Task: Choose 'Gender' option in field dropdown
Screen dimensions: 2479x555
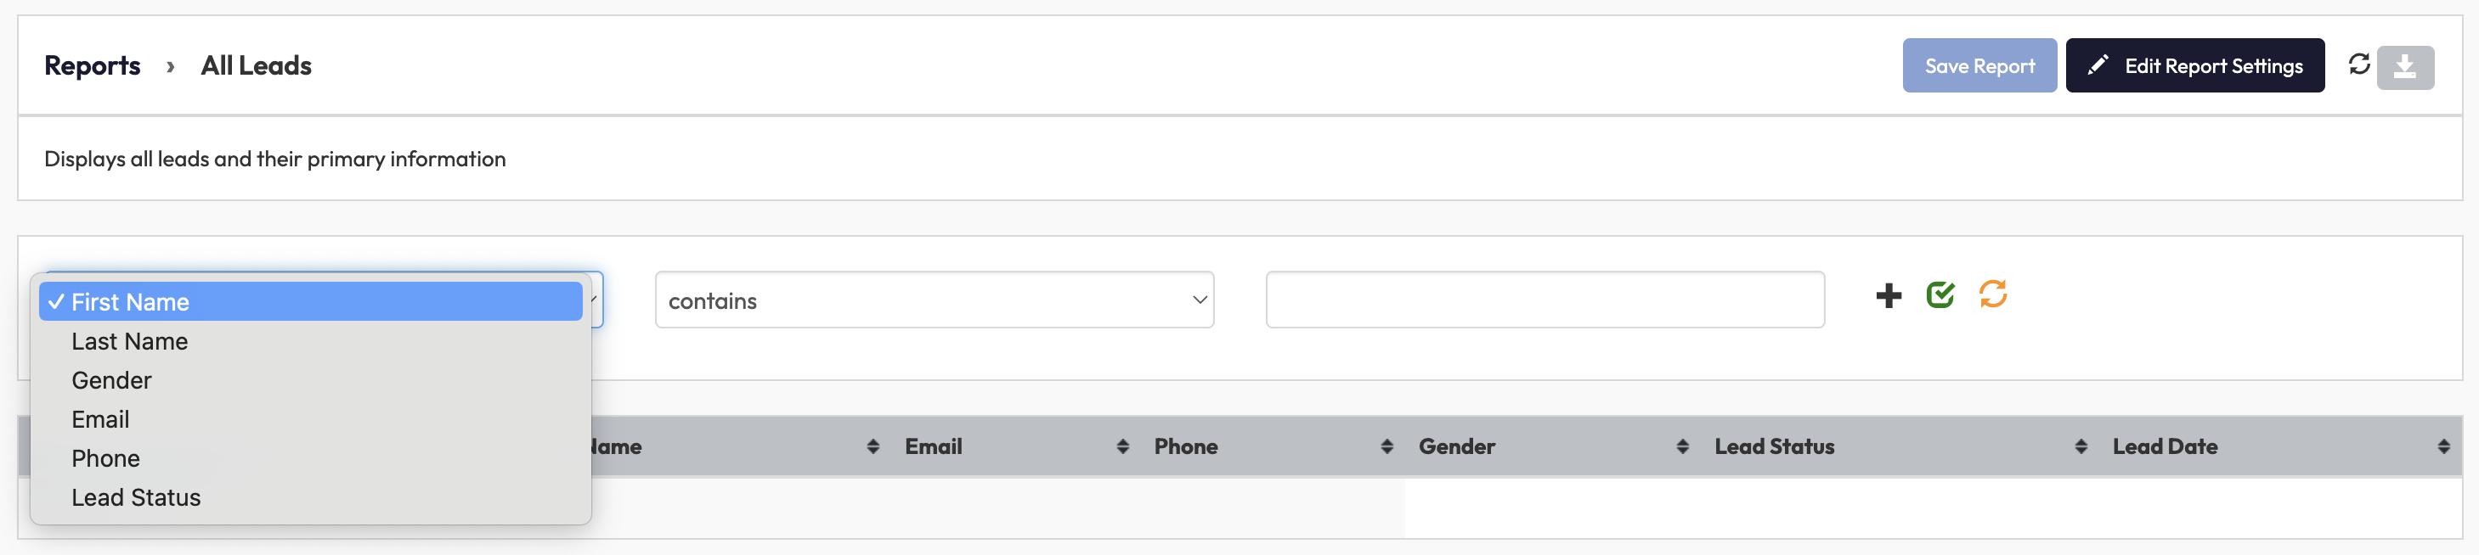Action: click(111, 381)
